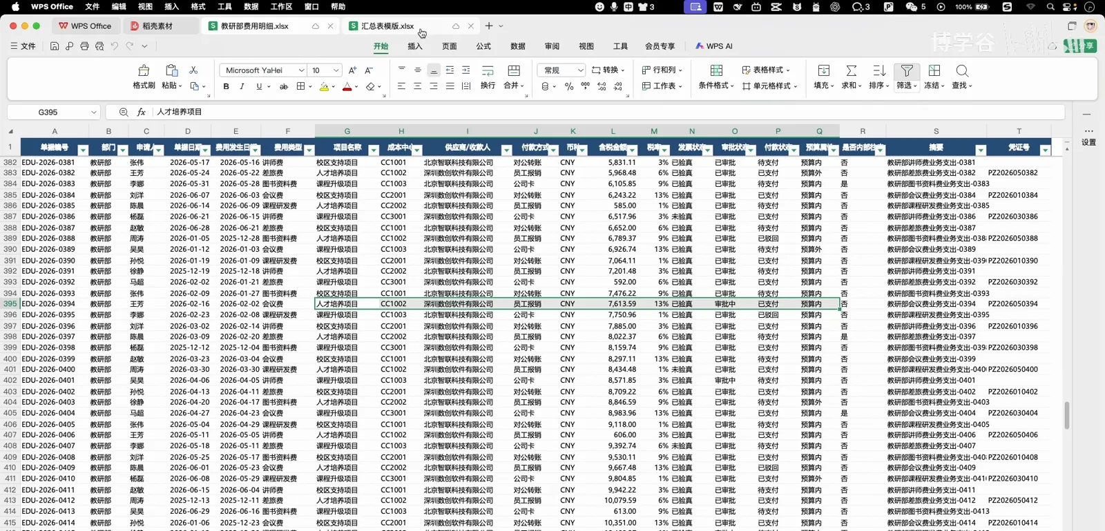Click the Undo arrow icon
This screenshot has height=531, width=1105.
click(115, 46)
